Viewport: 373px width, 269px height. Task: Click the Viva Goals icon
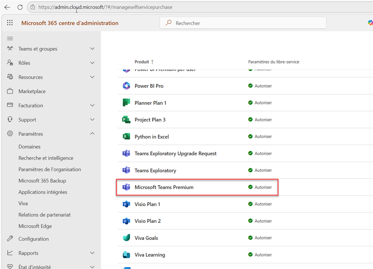point(126,238)
